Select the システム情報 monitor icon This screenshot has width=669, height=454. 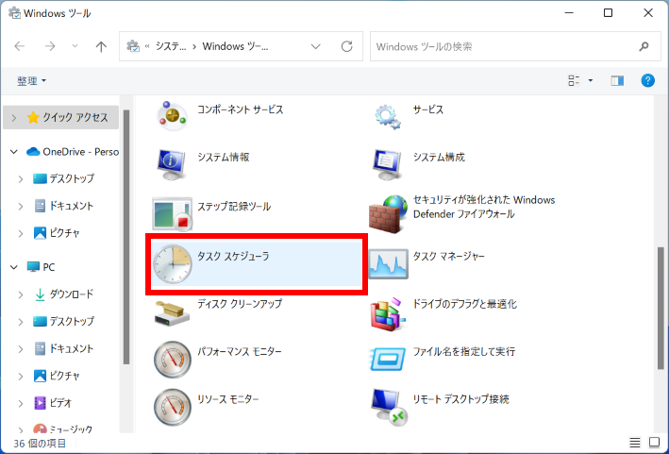click(x=172, y=164)
